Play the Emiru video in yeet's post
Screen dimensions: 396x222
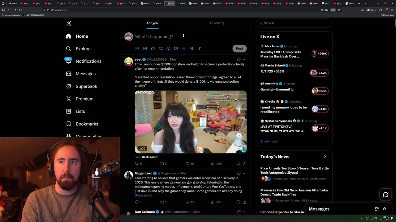pyautogui.click(x=191, y=122)
